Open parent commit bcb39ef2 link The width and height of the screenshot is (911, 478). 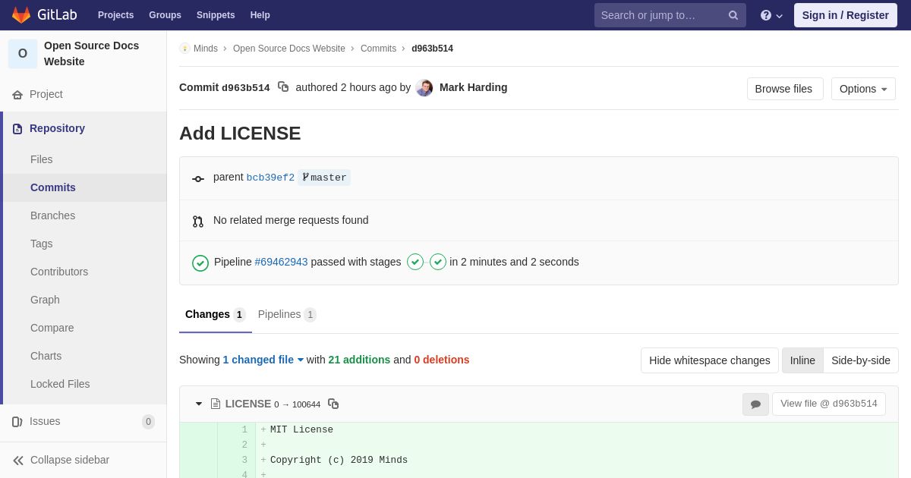tap(270, 178)
